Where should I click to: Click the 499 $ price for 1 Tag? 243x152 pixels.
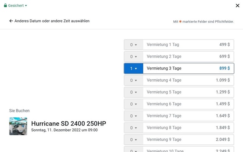coord(224,45)
